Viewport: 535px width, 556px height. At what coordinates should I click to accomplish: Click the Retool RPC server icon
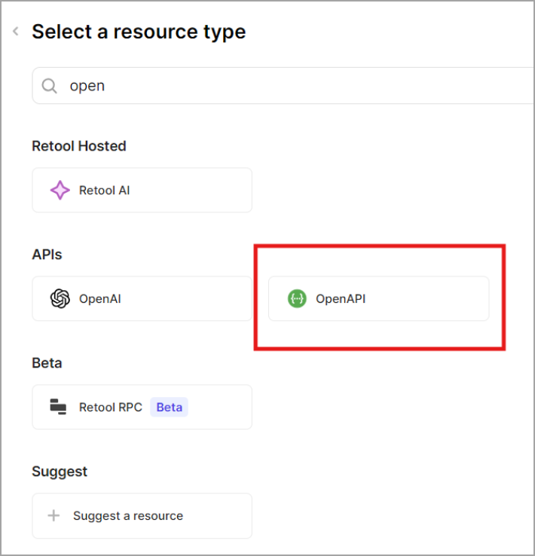[x=59, y=407]
